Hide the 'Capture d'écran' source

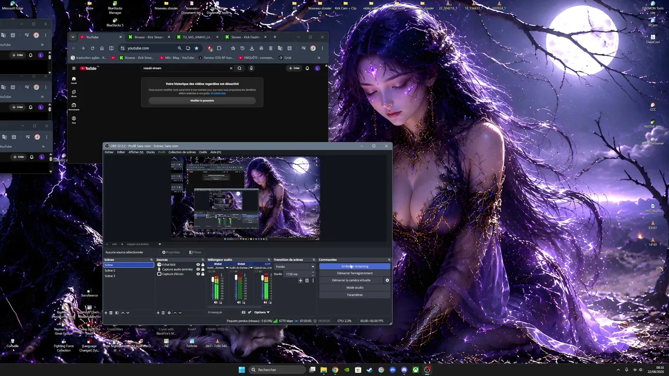(198, 274)
